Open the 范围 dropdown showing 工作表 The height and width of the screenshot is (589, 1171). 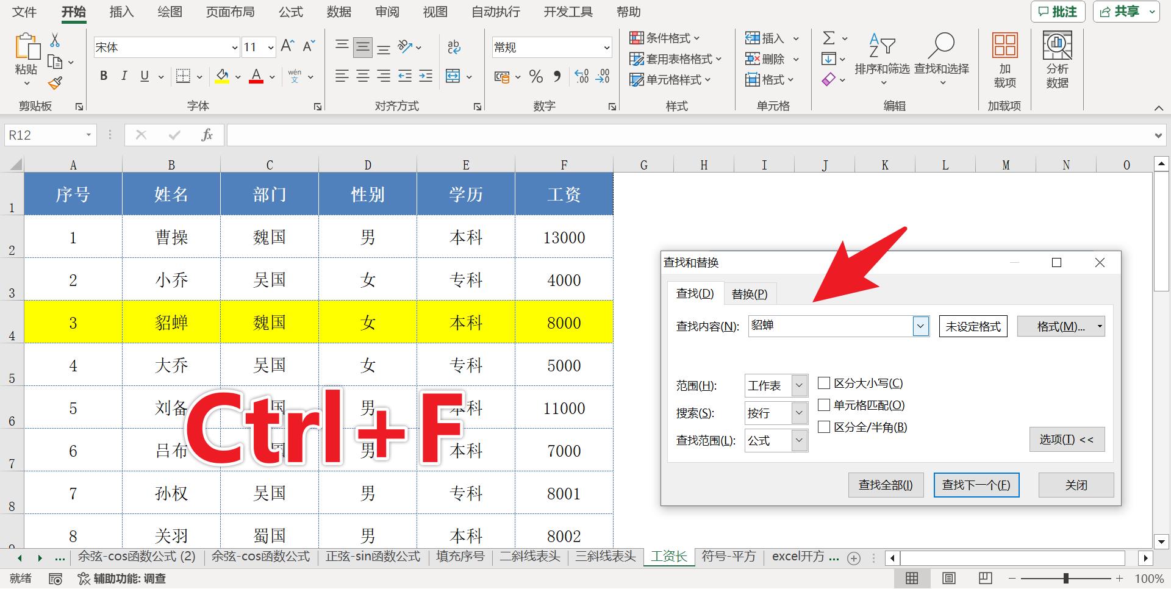coord(799,386)
